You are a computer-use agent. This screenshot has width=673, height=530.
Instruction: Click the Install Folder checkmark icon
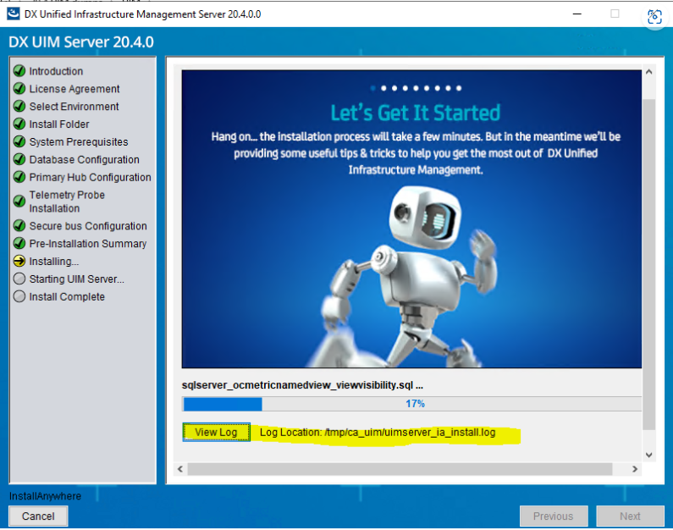19,124
